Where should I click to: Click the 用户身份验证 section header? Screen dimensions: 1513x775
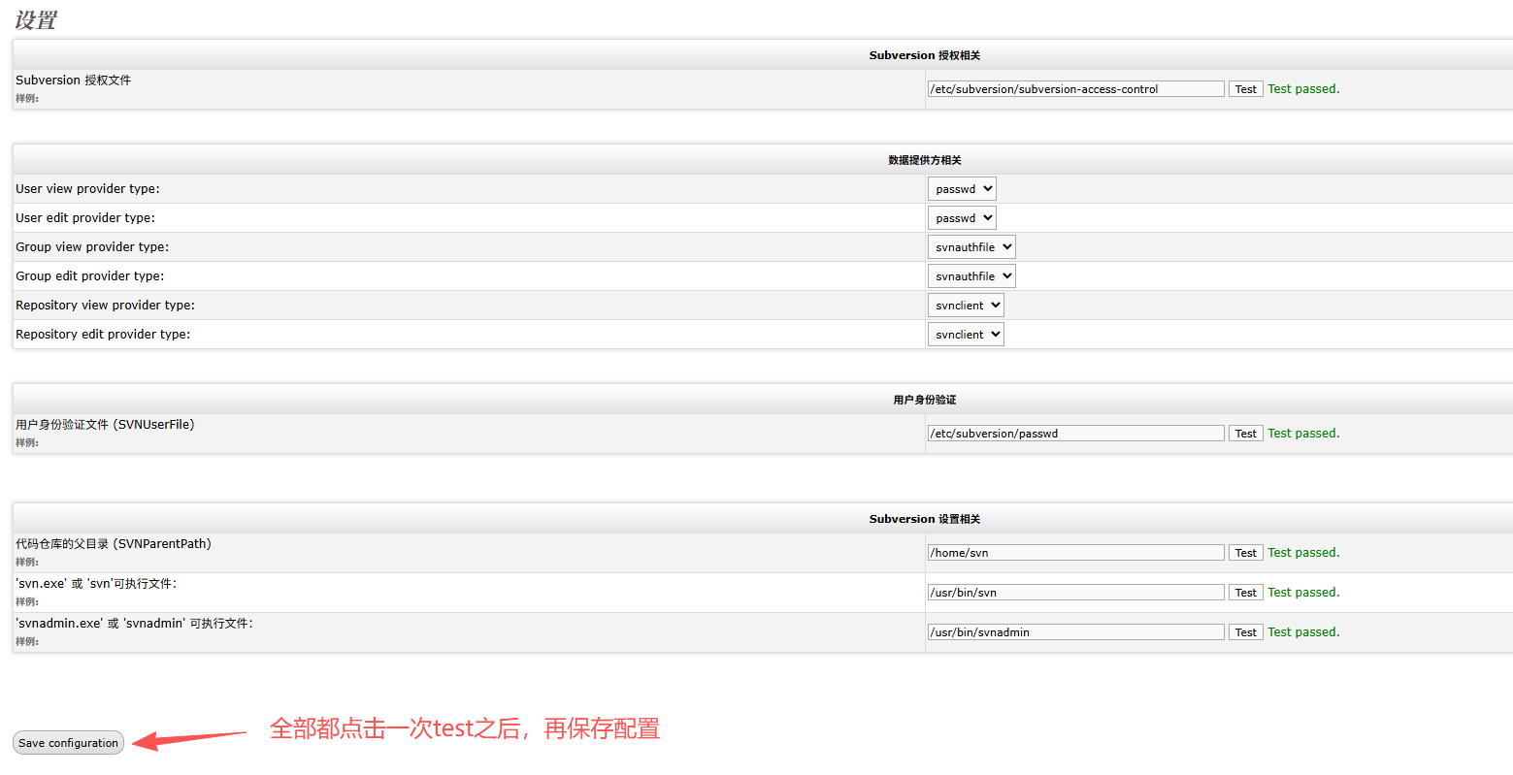[x=923, y=399]
